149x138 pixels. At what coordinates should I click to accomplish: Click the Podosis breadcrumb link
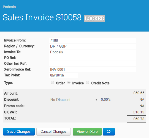click(x=9, y=7)
